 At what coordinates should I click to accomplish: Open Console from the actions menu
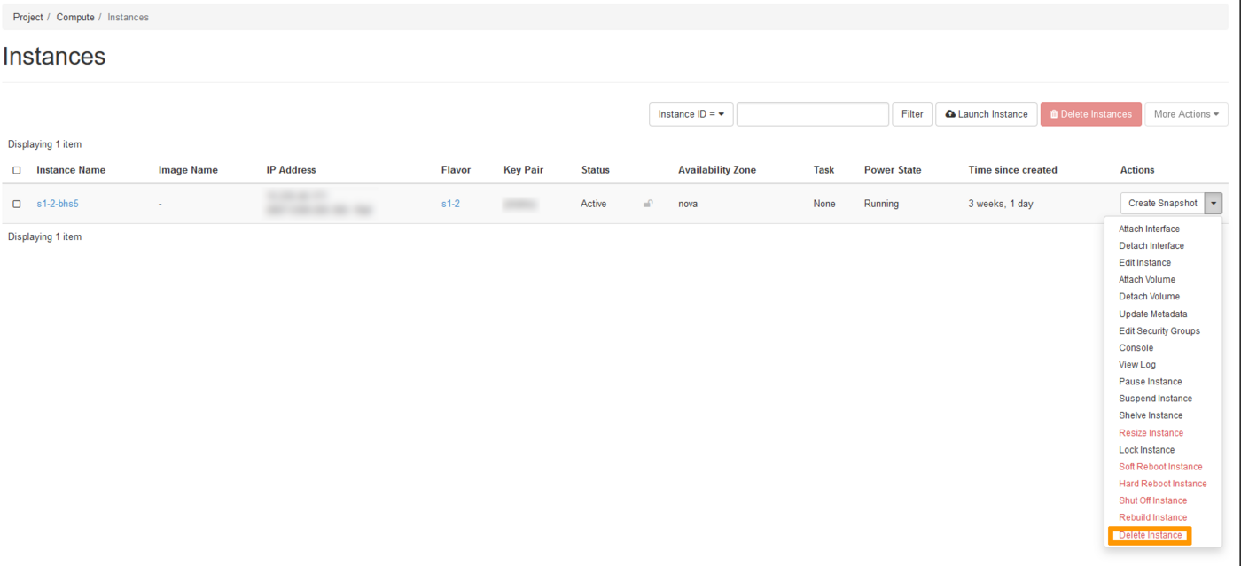point(1136,348)
